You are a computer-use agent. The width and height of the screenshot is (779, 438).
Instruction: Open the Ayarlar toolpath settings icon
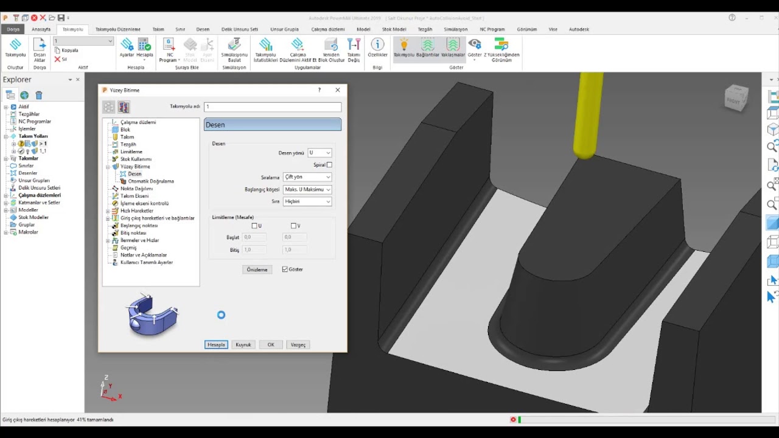(127, 45)
